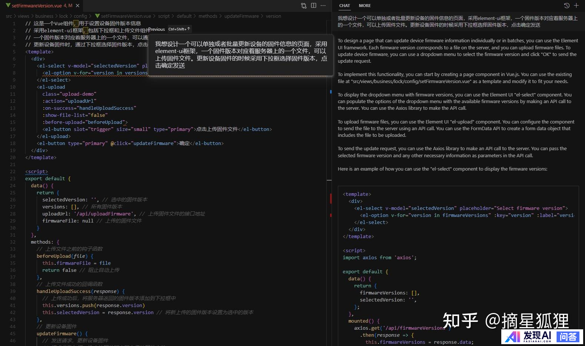Click the Vue file icon in breadcrumb
The image size is (585, 346).
point(97,16)
